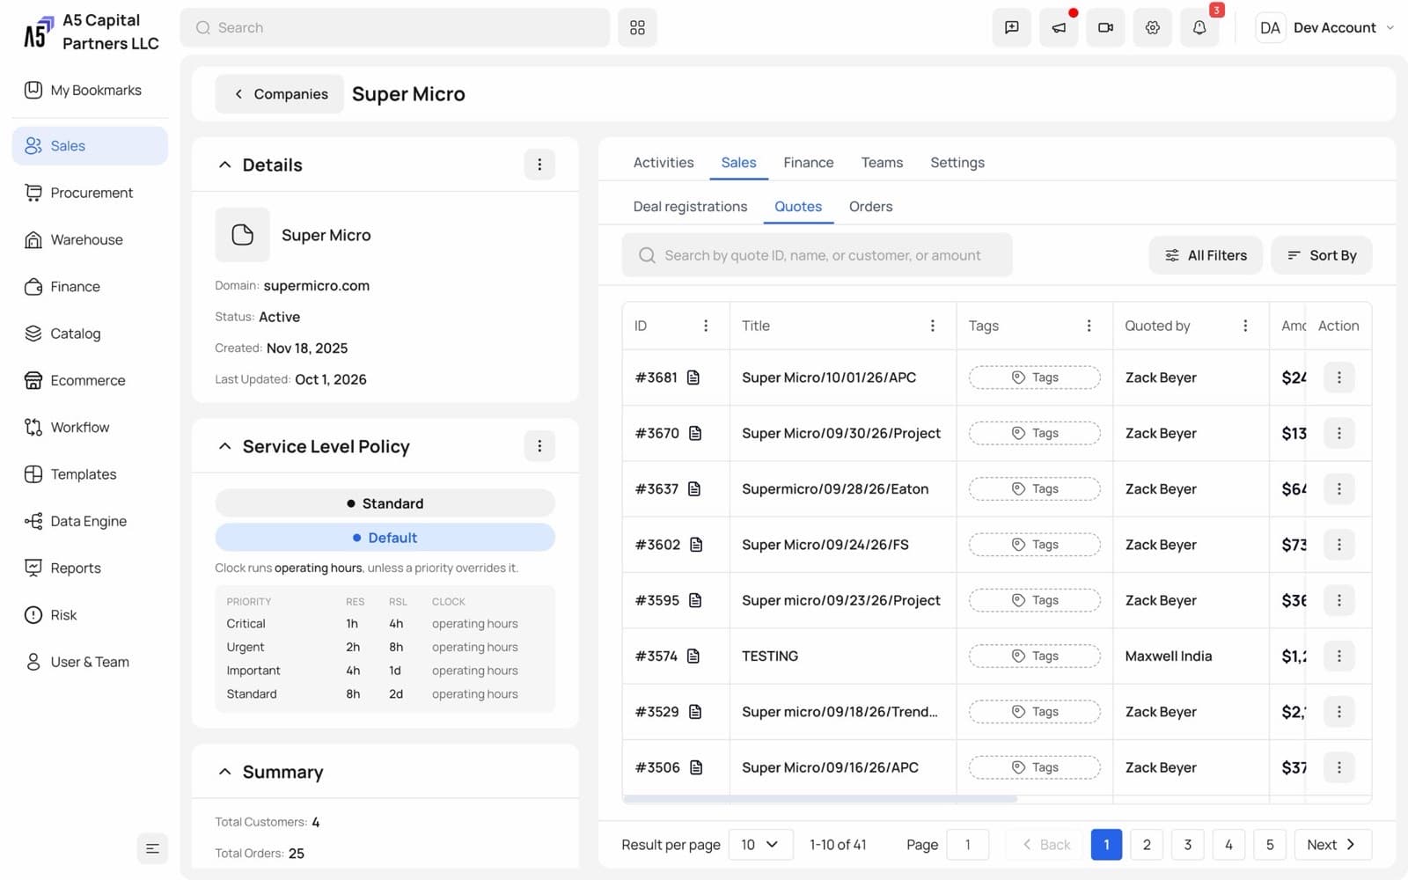The width and height of the screenshot is (1408, 880).
Task: Open My Bookmarks in sidebar
Action: click(x=90, y=90)
